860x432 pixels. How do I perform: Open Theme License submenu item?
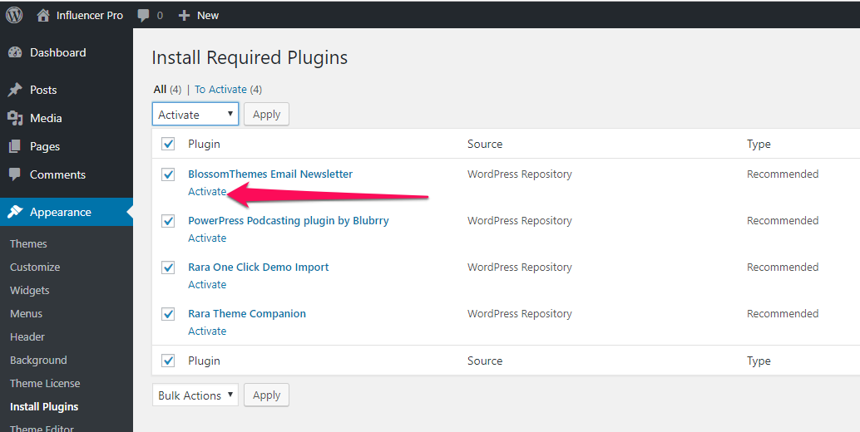(x=45, y=384)
